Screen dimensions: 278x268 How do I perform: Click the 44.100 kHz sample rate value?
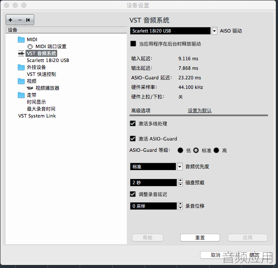[x=191, y=87]
